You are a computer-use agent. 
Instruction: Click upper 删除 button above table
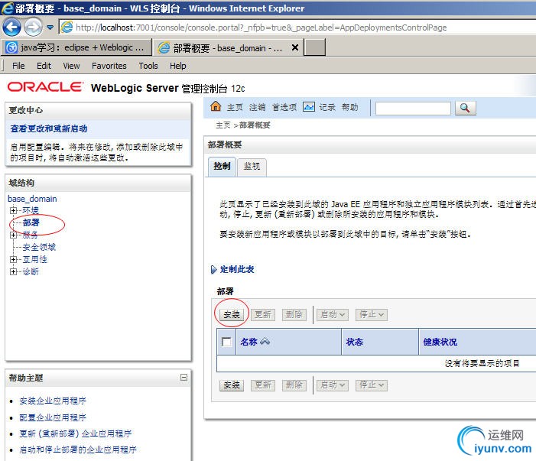click(294, 314)
